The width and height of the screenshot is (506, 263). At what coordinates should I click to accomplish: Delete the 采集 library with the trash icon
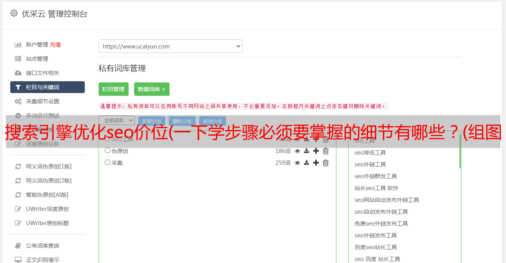point(326,163)
